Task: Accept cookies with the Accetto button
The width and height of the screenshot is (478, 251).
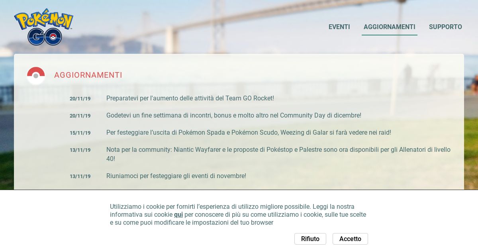Action: pyautogui.click(x=350, y=239)
